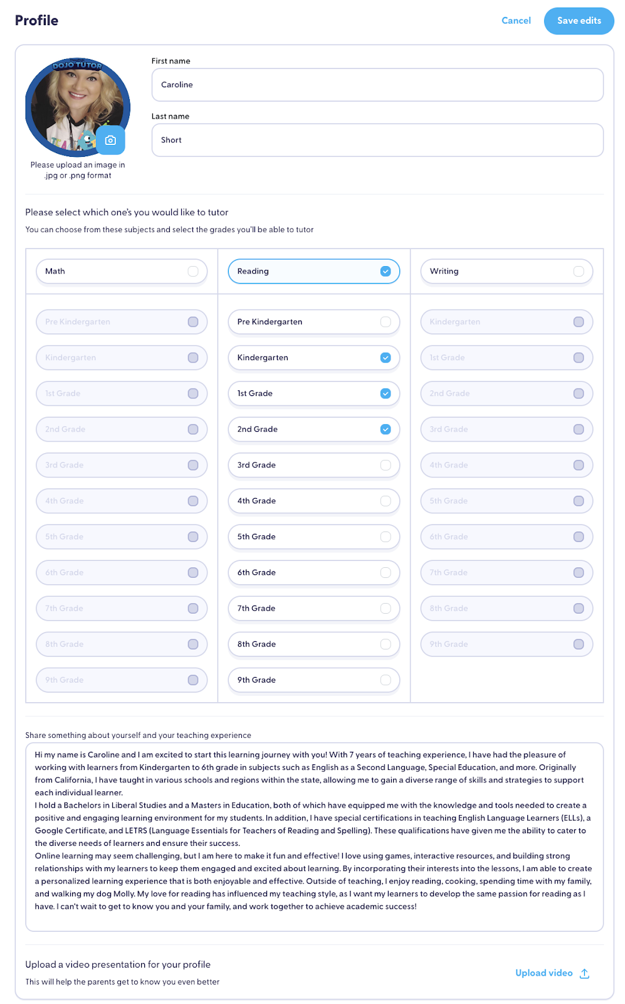Uncheck 1st Grade under Reading
Image resolution: width=625 pixels, height=1004 pixels.
386,393
